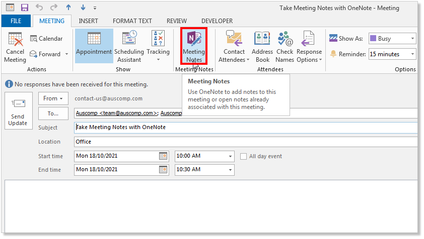Open the Customize Quick Access Toolbar dropdown
The image size is (424, 239).
95,8
